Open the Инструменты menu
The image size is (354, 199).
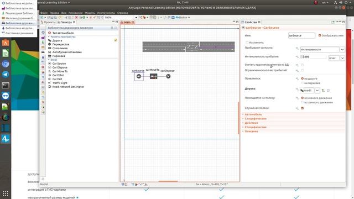click(x=106, y=13)
